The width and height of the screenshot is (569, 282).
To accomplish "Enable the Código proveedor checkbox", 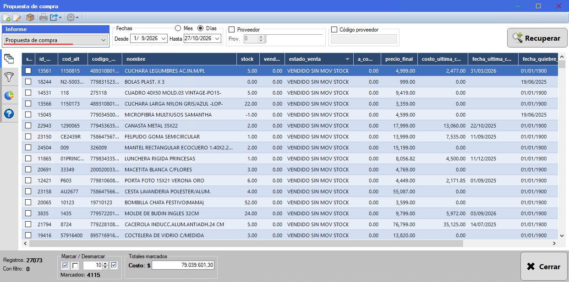I will pos(334,30).
